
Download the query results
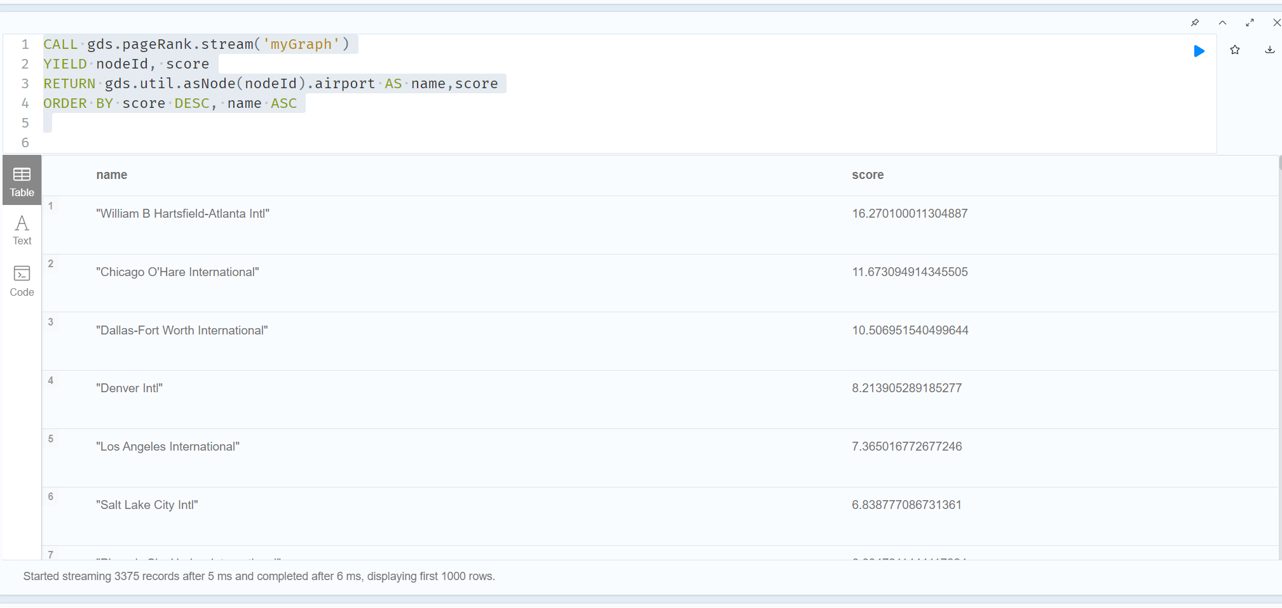point(1269,50)
